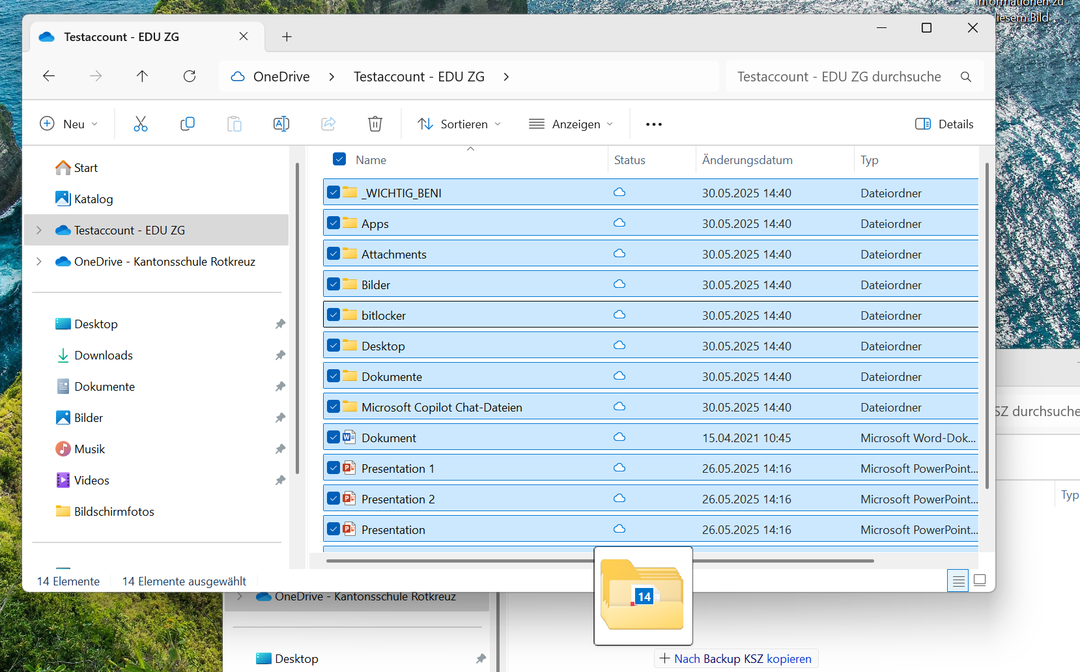
Task: Open Katalog in the navigation pane
Action: click(84, 199)
